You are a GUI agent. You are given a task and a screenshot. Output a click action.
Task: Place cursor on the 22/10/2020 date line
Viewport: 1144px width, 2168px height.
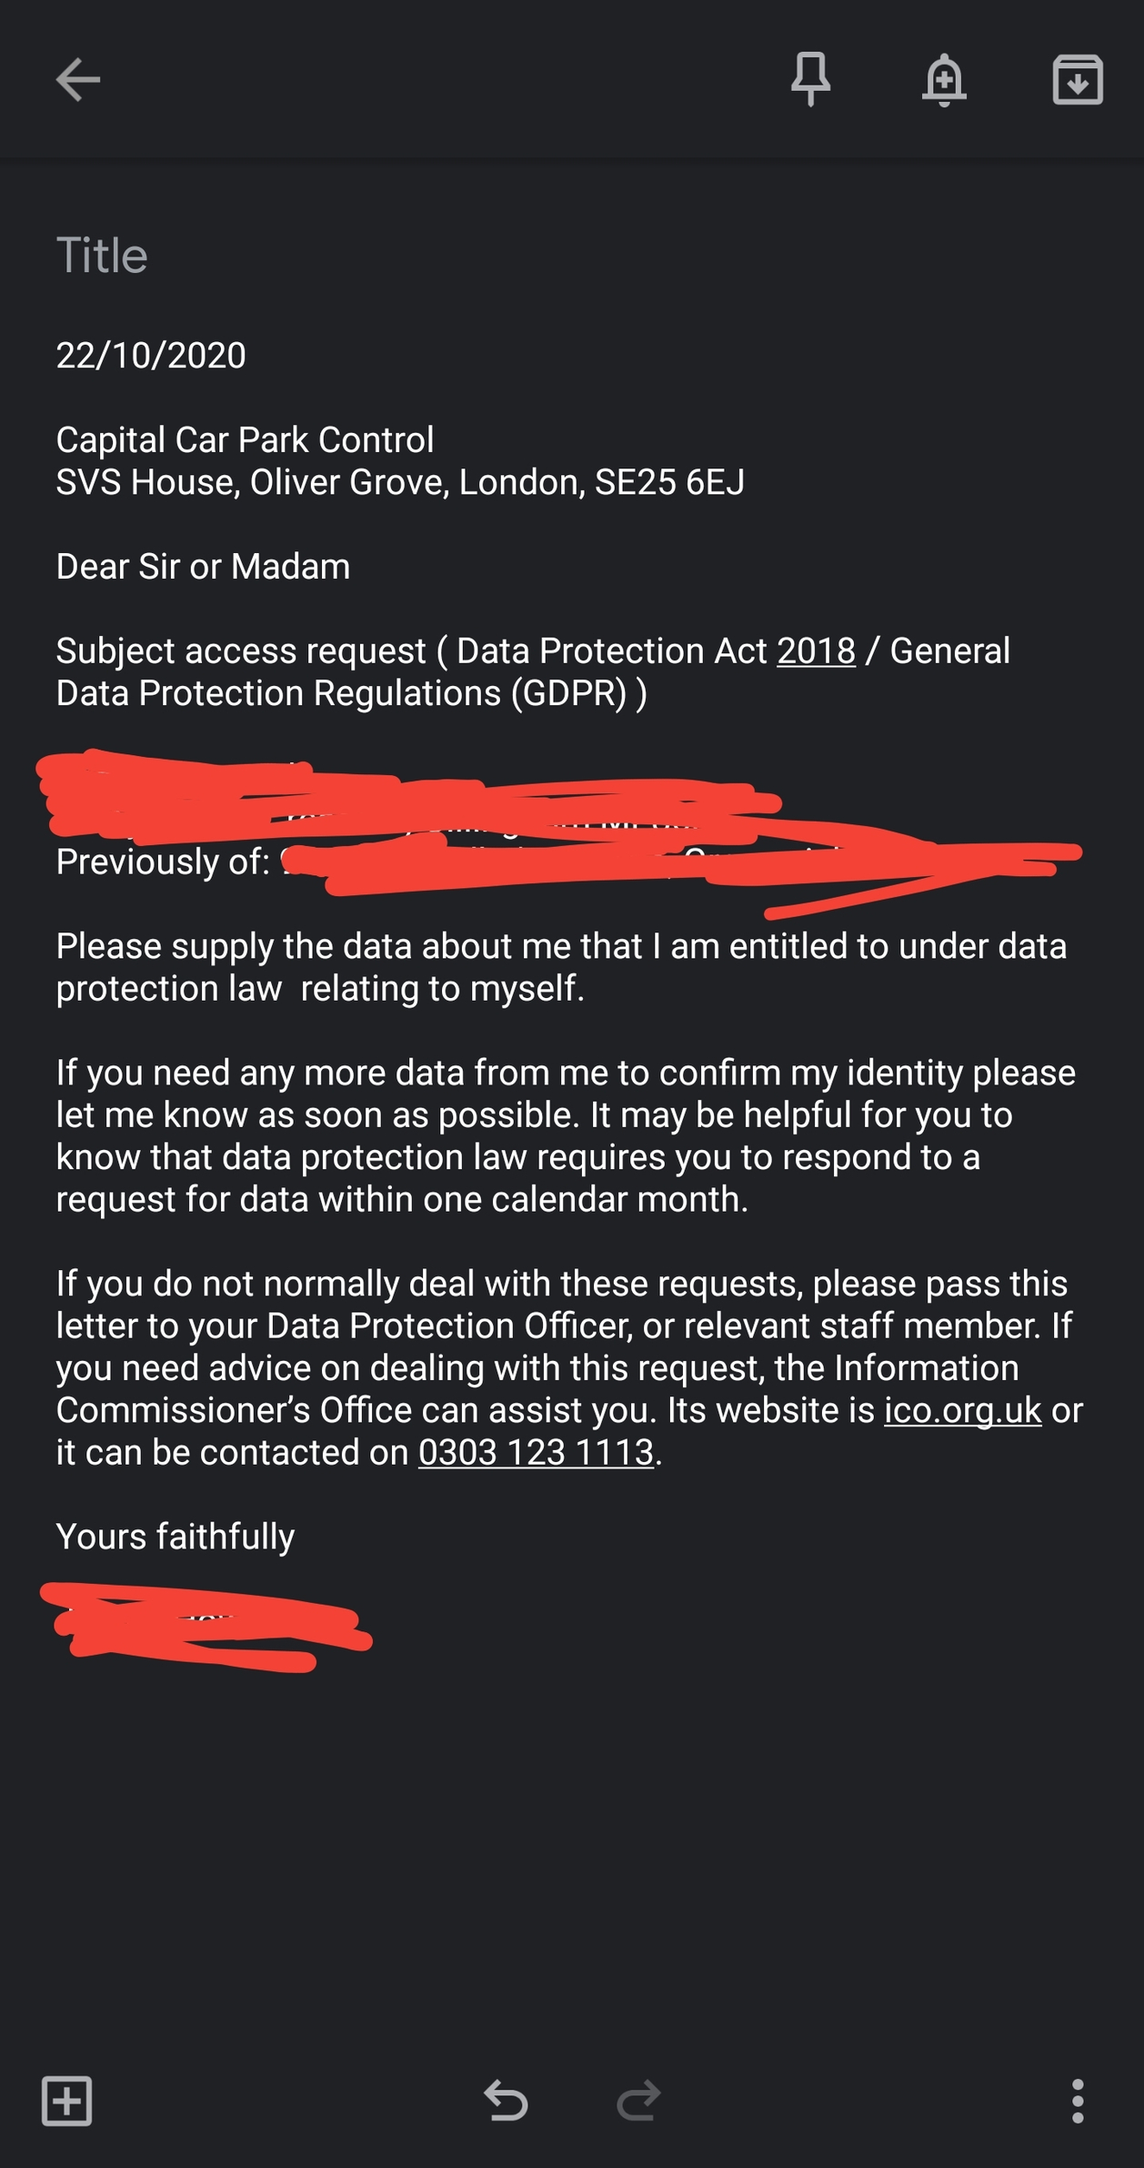click(151, 355)
